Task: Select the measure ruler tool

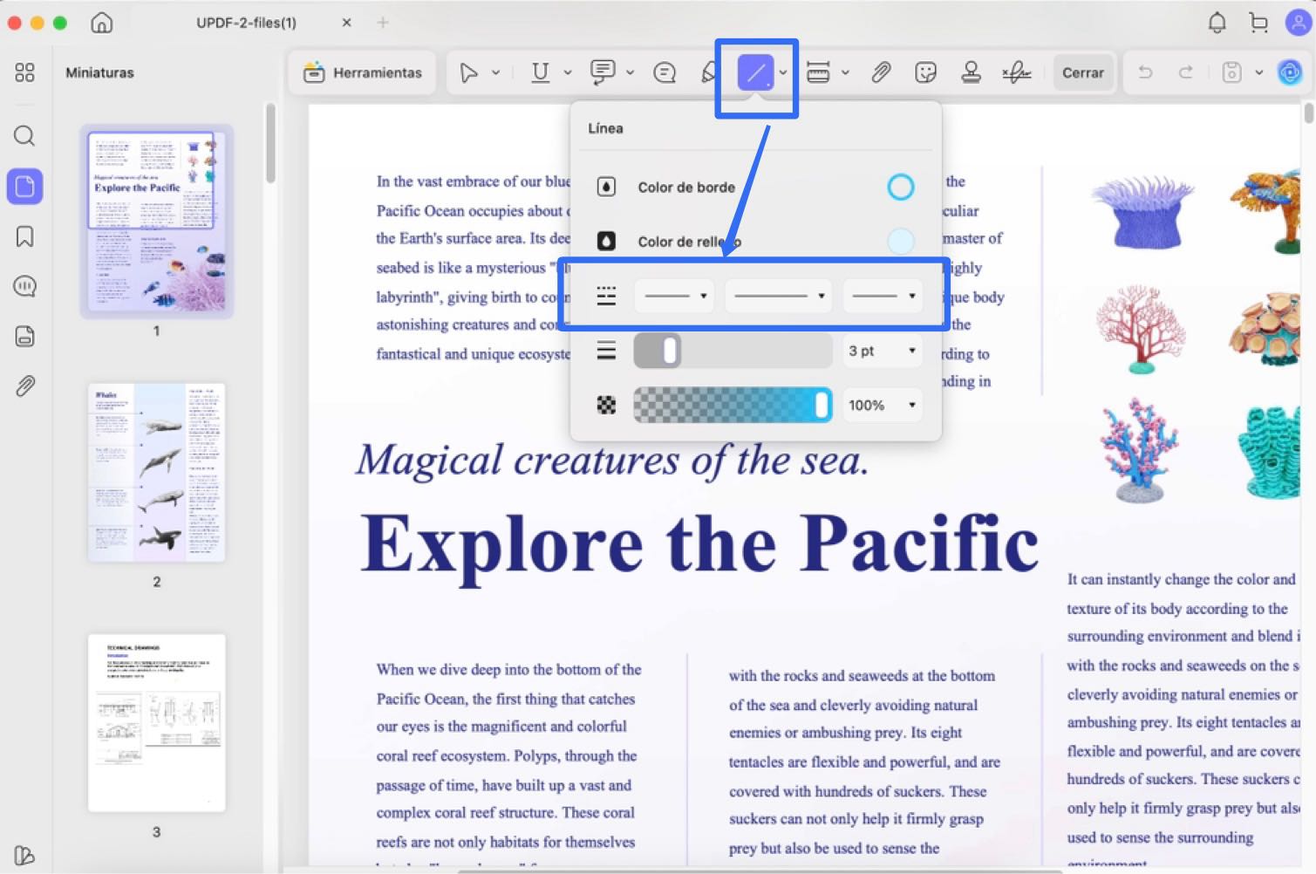Action: click(818, 73)
